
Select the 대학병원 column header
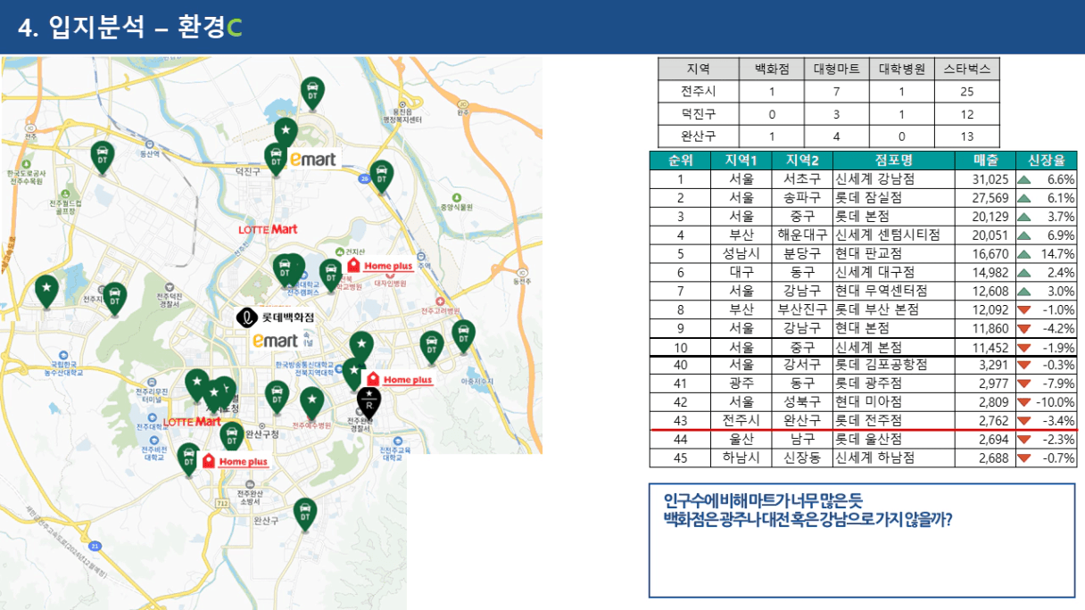(x=902, y=69)
